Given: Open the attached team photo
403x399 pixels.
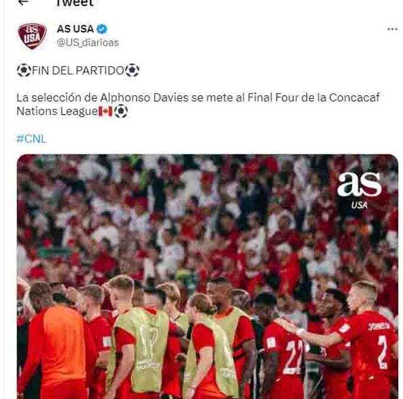Looking at the screenshot, I should pyautogui.click(x=207, y=277).
